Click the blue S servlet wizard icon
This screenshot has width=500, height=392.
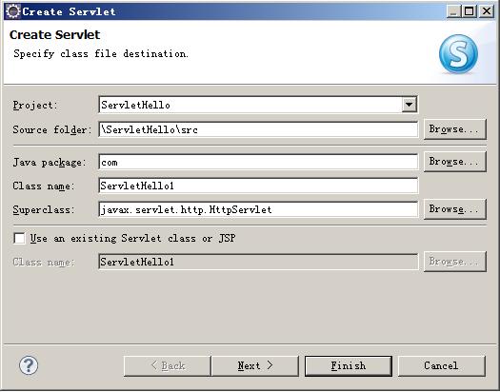[x=458, y=53]
